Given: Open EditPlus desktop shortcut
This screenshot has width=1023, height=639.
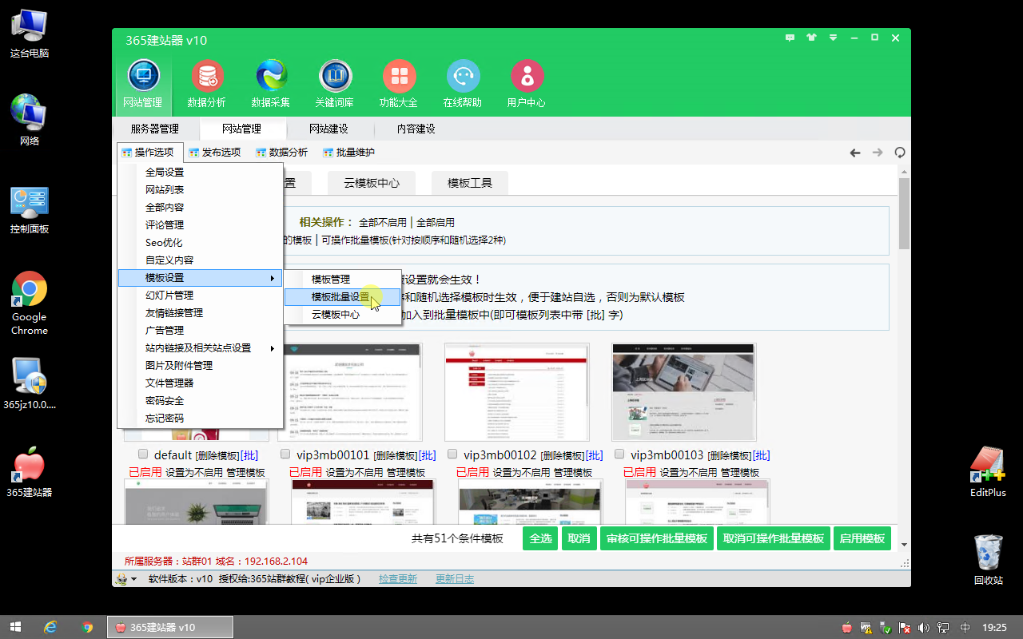Looking at the screenshot, I should 988,472.
